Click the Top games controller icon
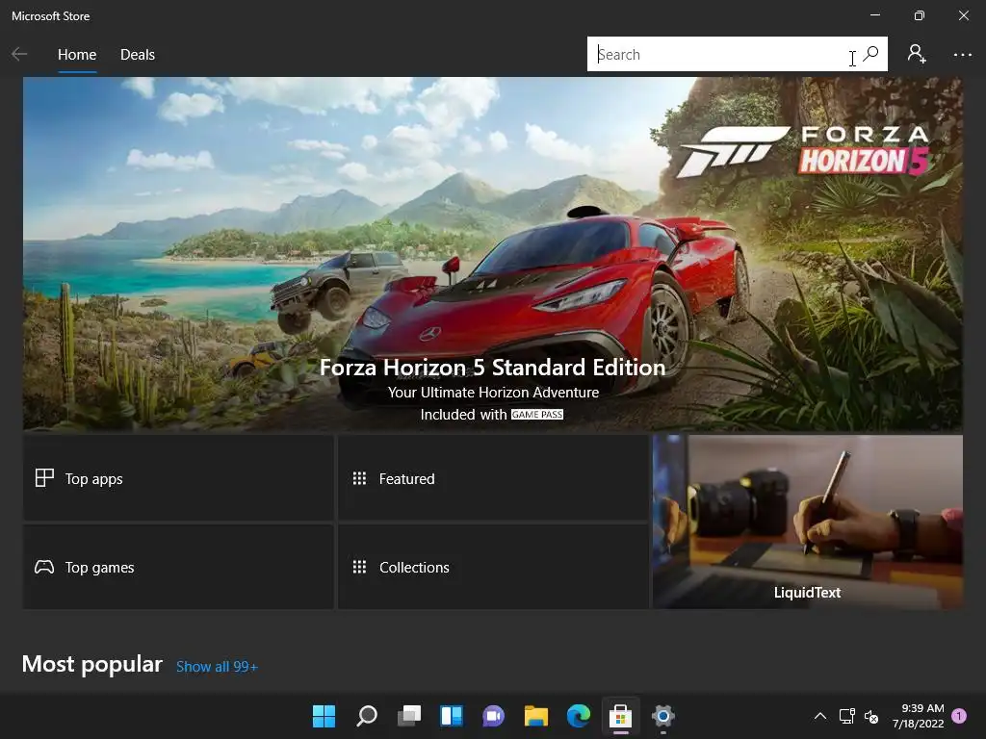The width and height of the screenshot is (986, 739). click(44, 568)
